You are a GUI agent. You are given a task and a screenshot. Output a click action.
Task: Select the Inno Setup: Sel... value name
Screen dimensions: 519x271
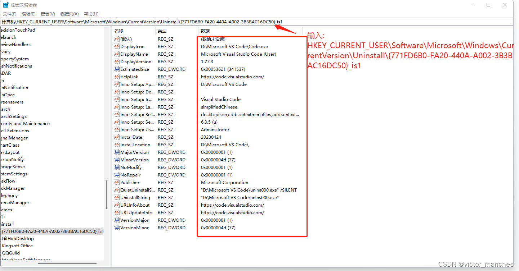coord(137,114)
